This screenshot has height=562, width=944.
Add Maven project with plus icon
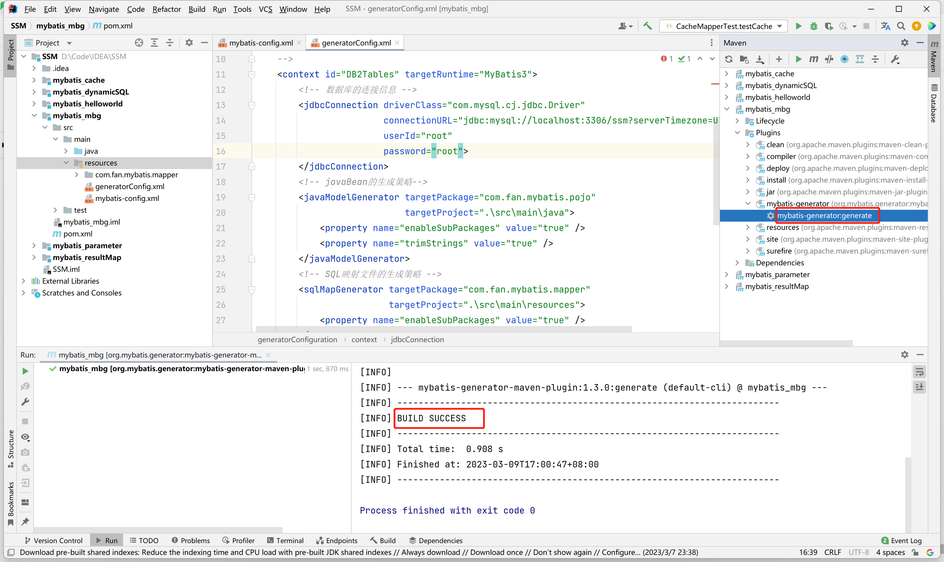click(x=779, y=59)
